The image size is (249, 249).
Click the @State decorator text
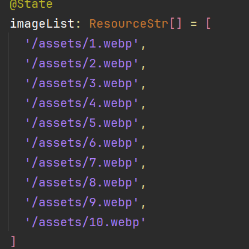[31, 4]
